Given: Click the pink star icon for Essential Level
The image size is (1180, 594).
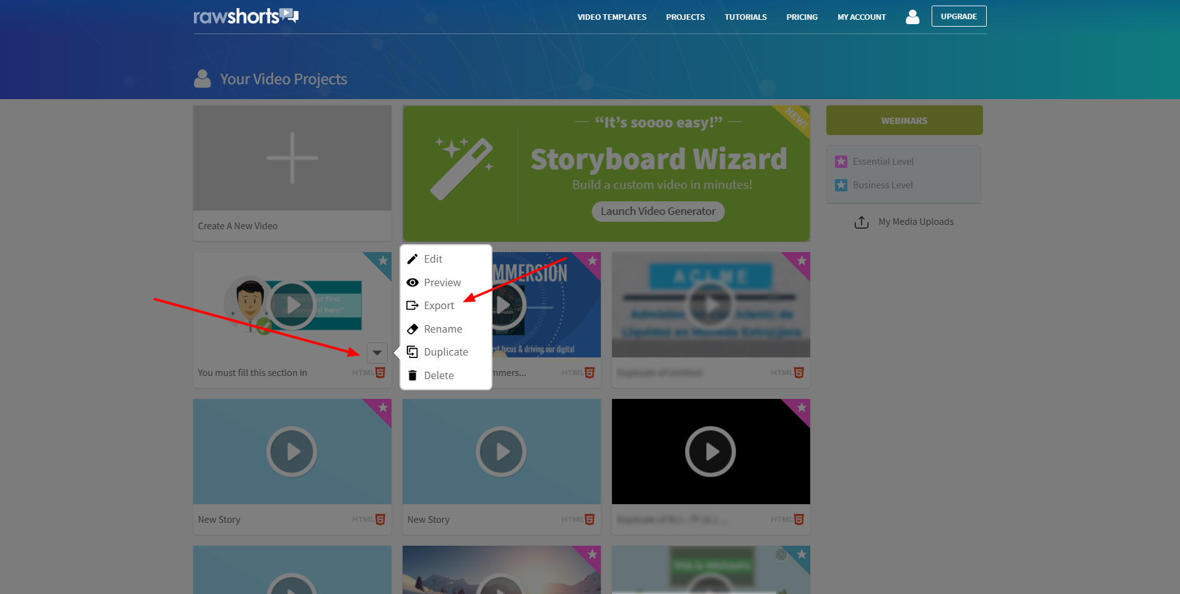Looking at the screenshot, I should tap(841, 162).
